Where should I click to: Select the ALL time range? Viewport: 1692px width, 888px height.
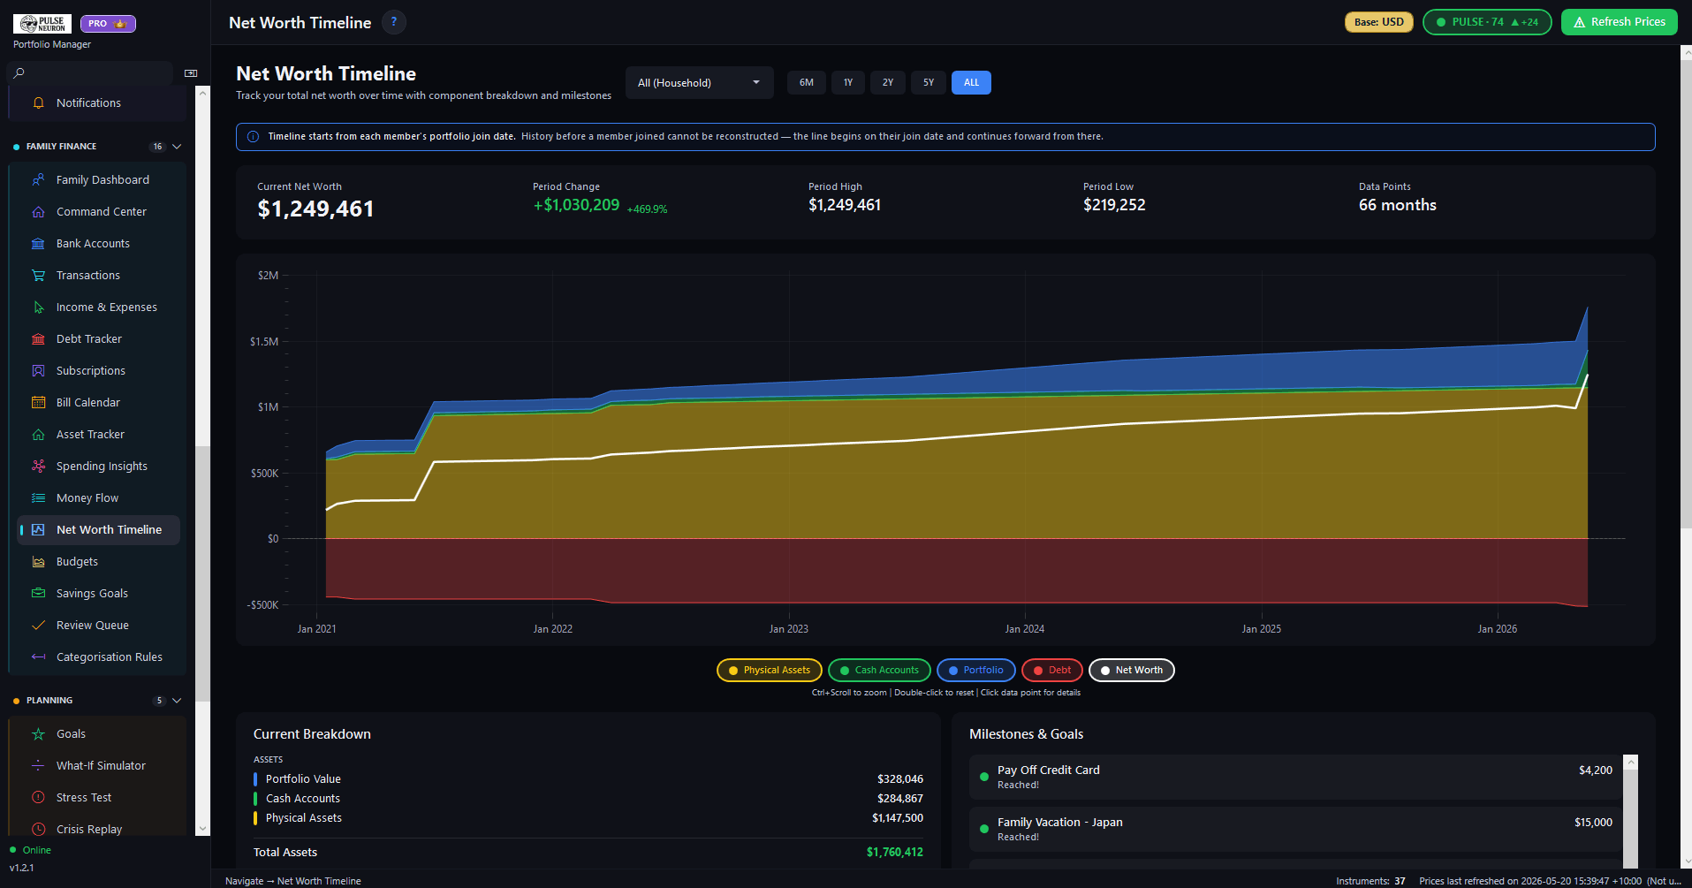(971, 83)
